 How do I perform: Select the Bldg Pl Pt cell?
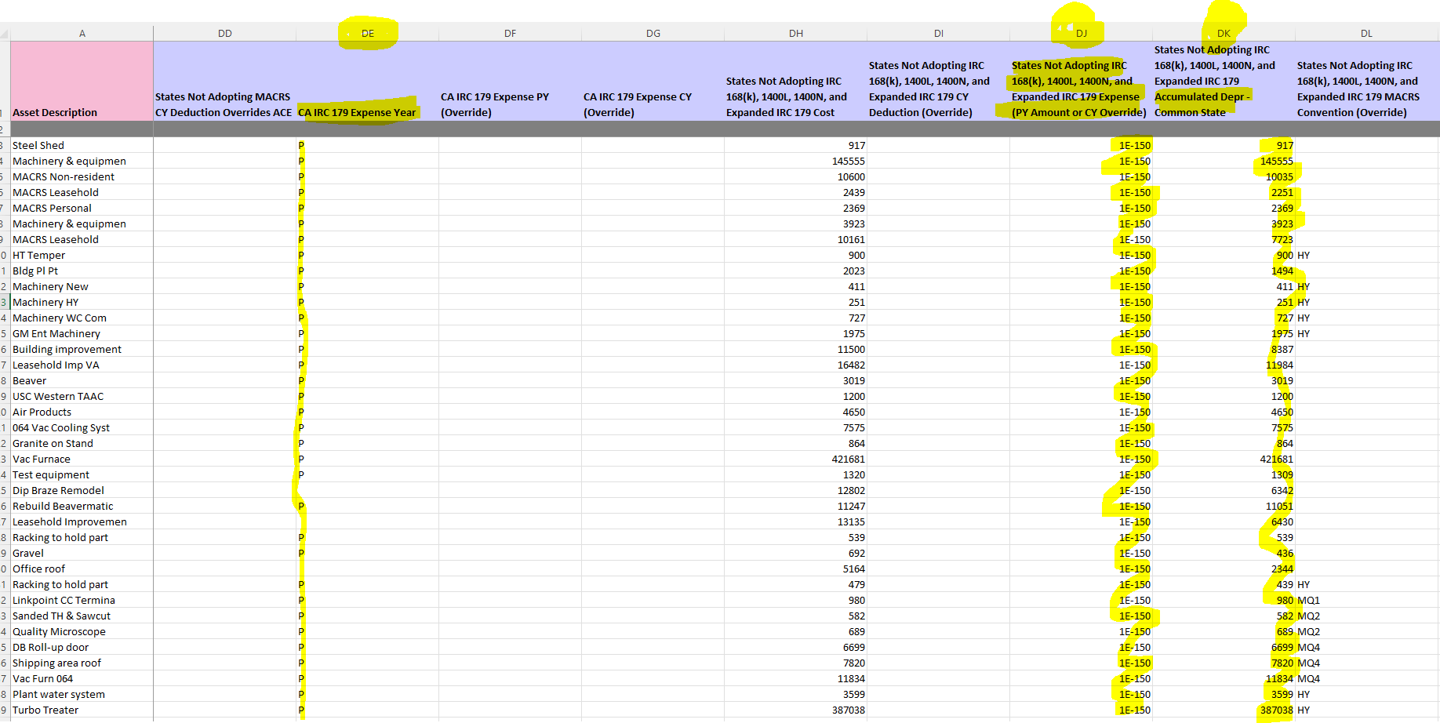(x=82, y=271)
